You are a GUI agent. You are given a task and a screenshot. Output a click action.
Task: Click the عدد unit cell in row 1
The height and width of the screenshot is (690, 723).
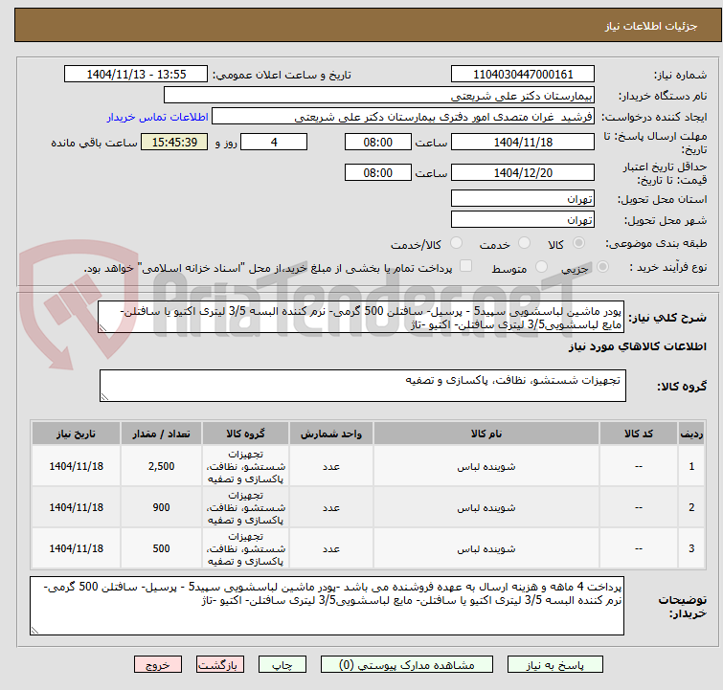coord(331,466)
